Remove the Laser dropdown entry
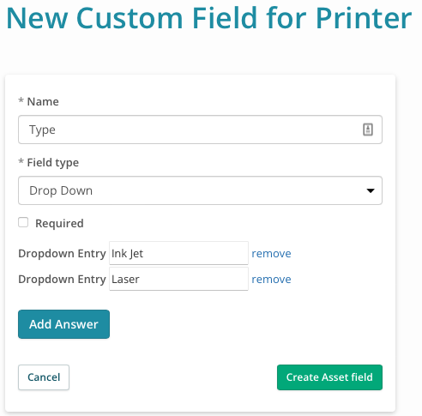 coord(271,279)
